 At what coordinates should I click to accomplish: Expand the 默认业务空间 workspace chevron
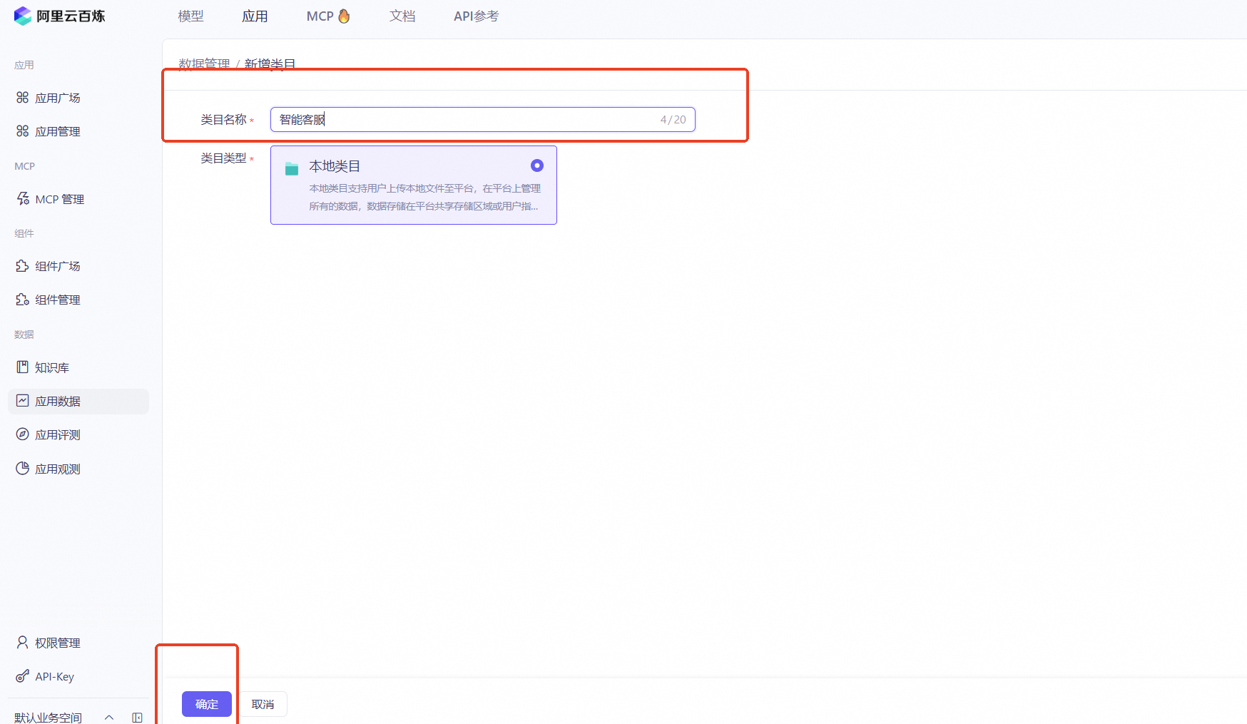pos(109,718)
